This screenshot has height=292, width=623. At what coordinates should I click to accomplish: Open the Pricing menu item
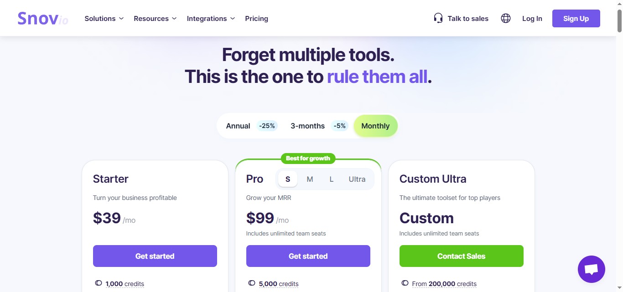pyautogui.click(x=256, y=18)
